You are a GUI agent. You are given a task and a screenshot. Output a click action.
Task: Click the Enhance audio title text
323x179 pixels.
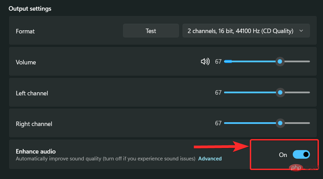click(x=36, y=151)
